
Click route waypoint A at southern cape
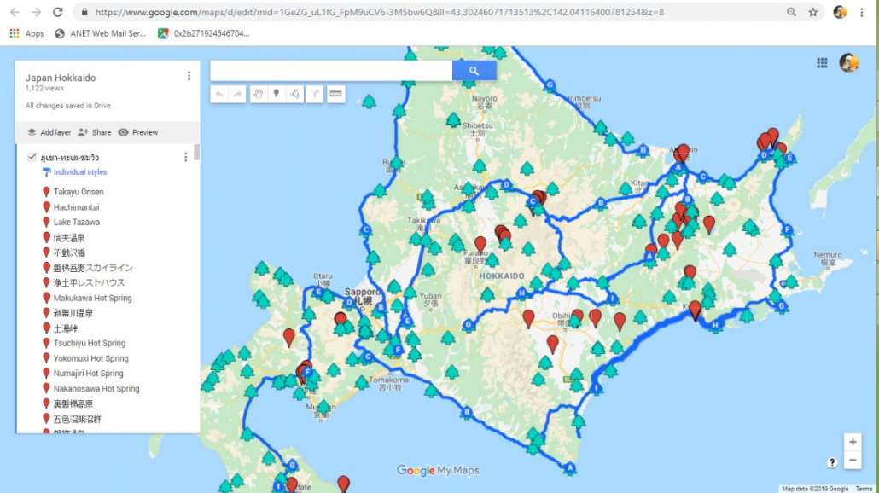click(x=570, y=467)
